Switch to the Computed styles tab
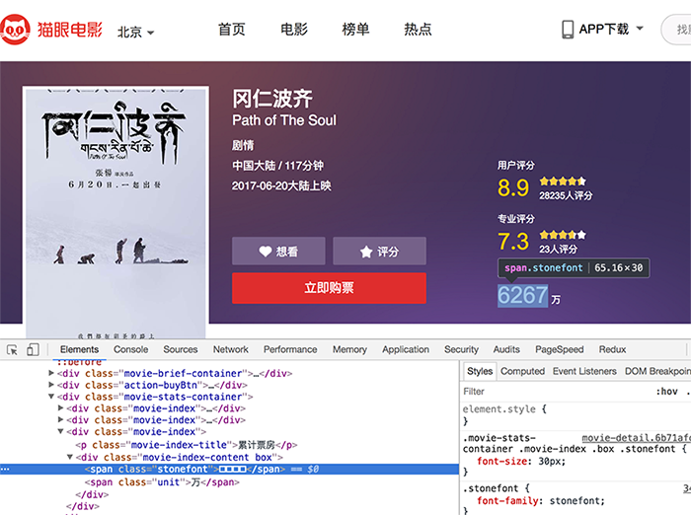Image resolution: width=691 pixels, height=515 pixels. point(522,371)
